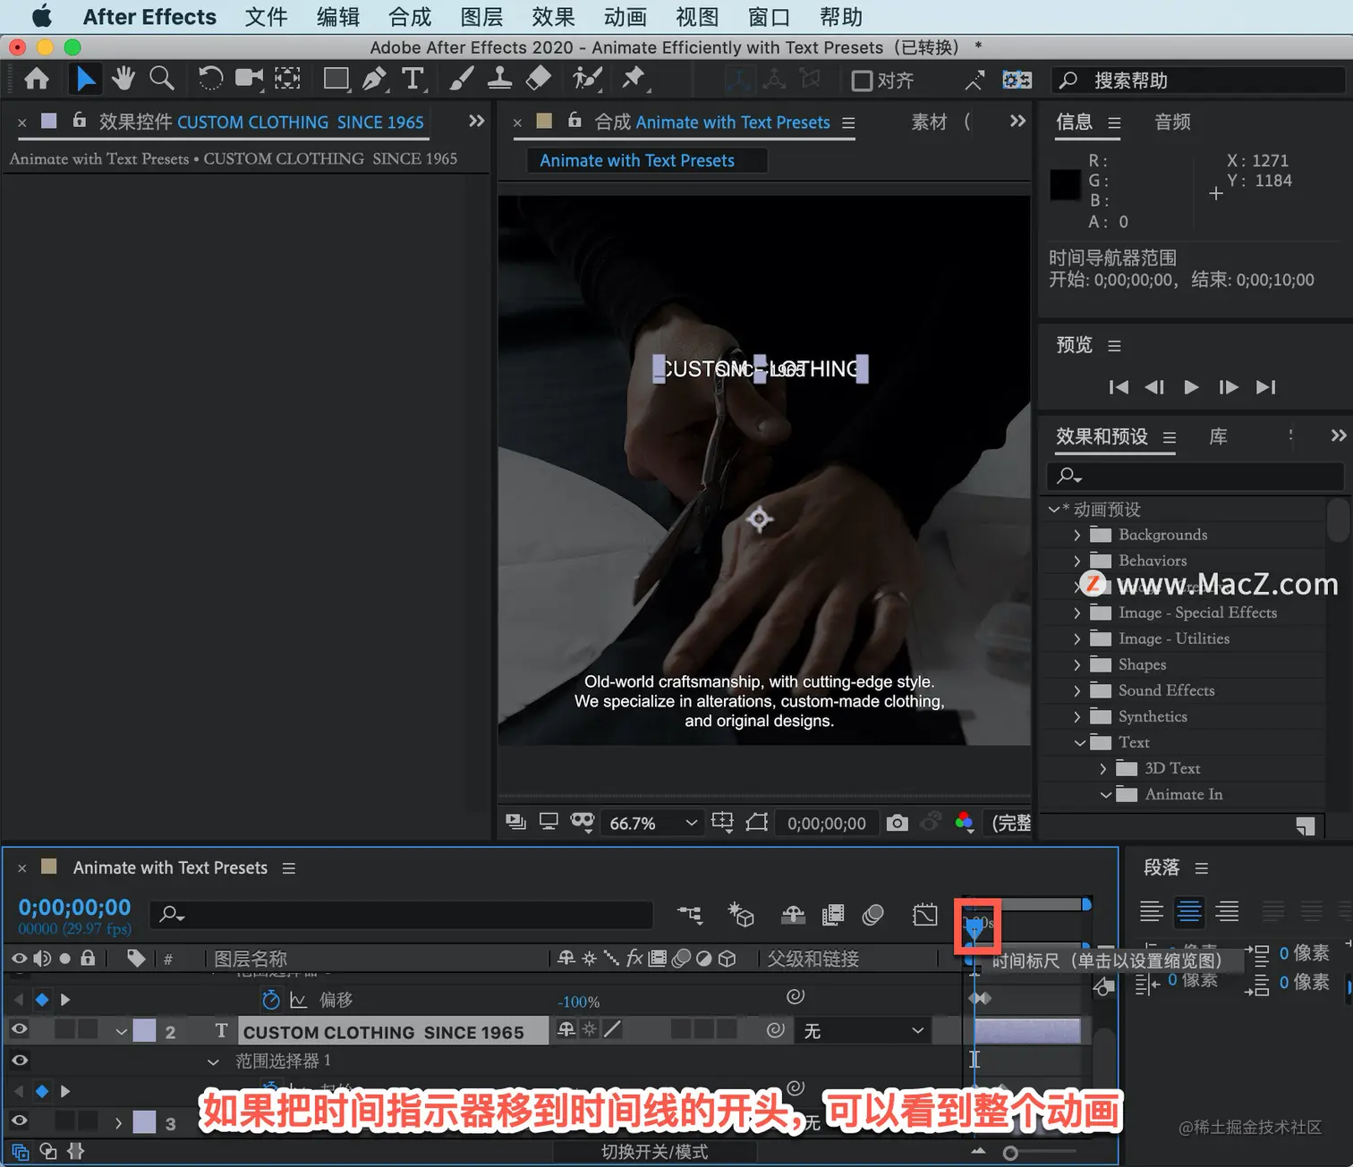This screenshot has width=1353, height=1167.
Task: Expand the Backgrounds presets folder
Action: (x=1076, y=535)
